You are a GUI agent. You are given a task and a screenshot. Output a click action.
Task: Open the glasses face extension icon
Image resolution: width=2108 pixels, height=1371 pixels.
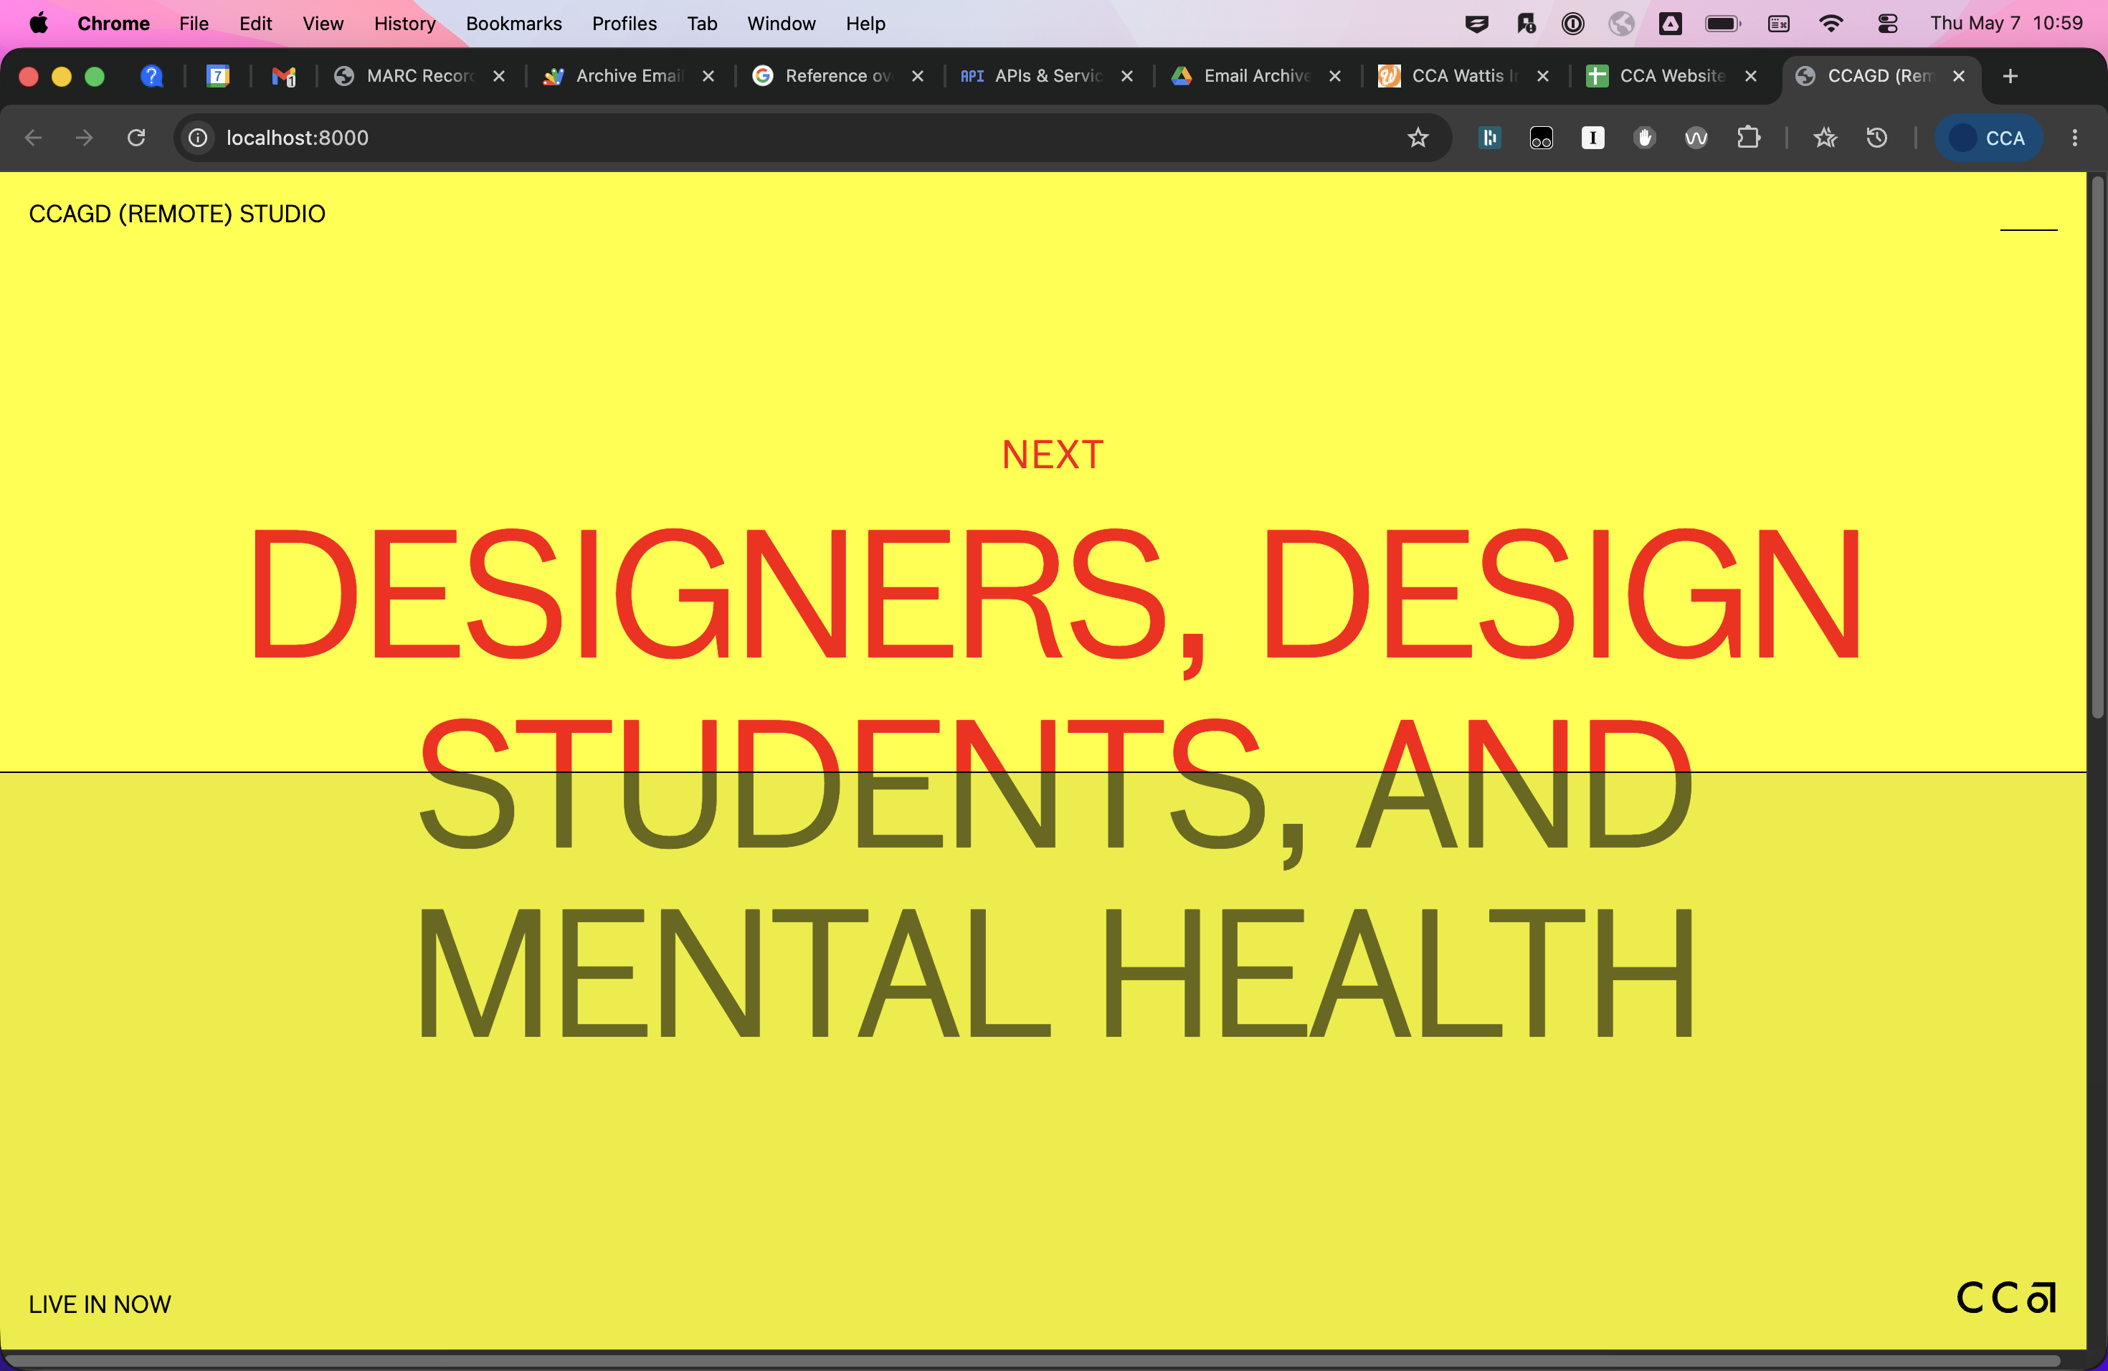[x=1541, y=138]
